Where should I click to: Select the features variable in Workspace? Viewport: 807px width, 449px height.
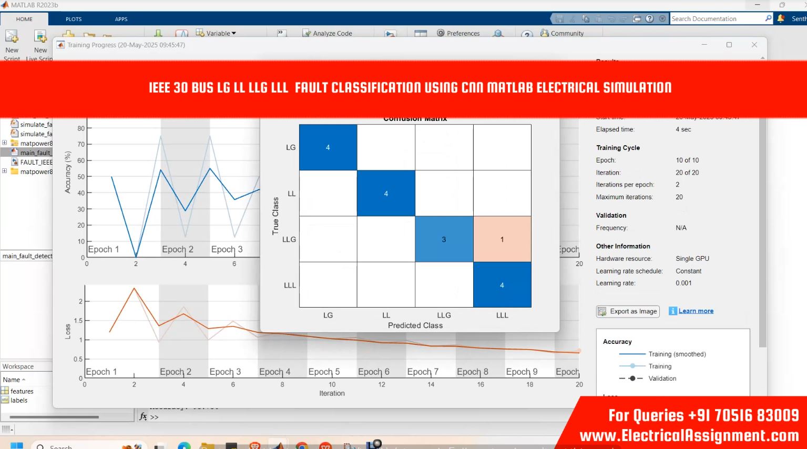click(22, 391)
